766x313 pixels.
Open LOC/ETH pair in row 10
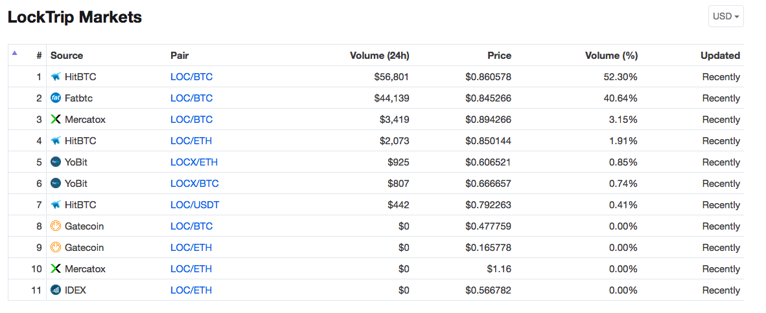click(191, 269)
